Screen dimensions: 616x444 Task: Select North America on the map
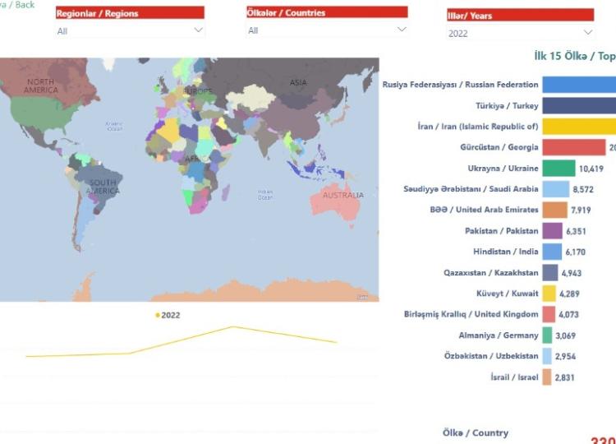click(40, 86)
